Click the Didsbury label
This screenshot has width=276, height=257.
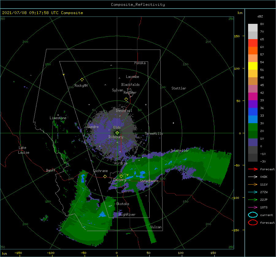click(x=116, y=137)
